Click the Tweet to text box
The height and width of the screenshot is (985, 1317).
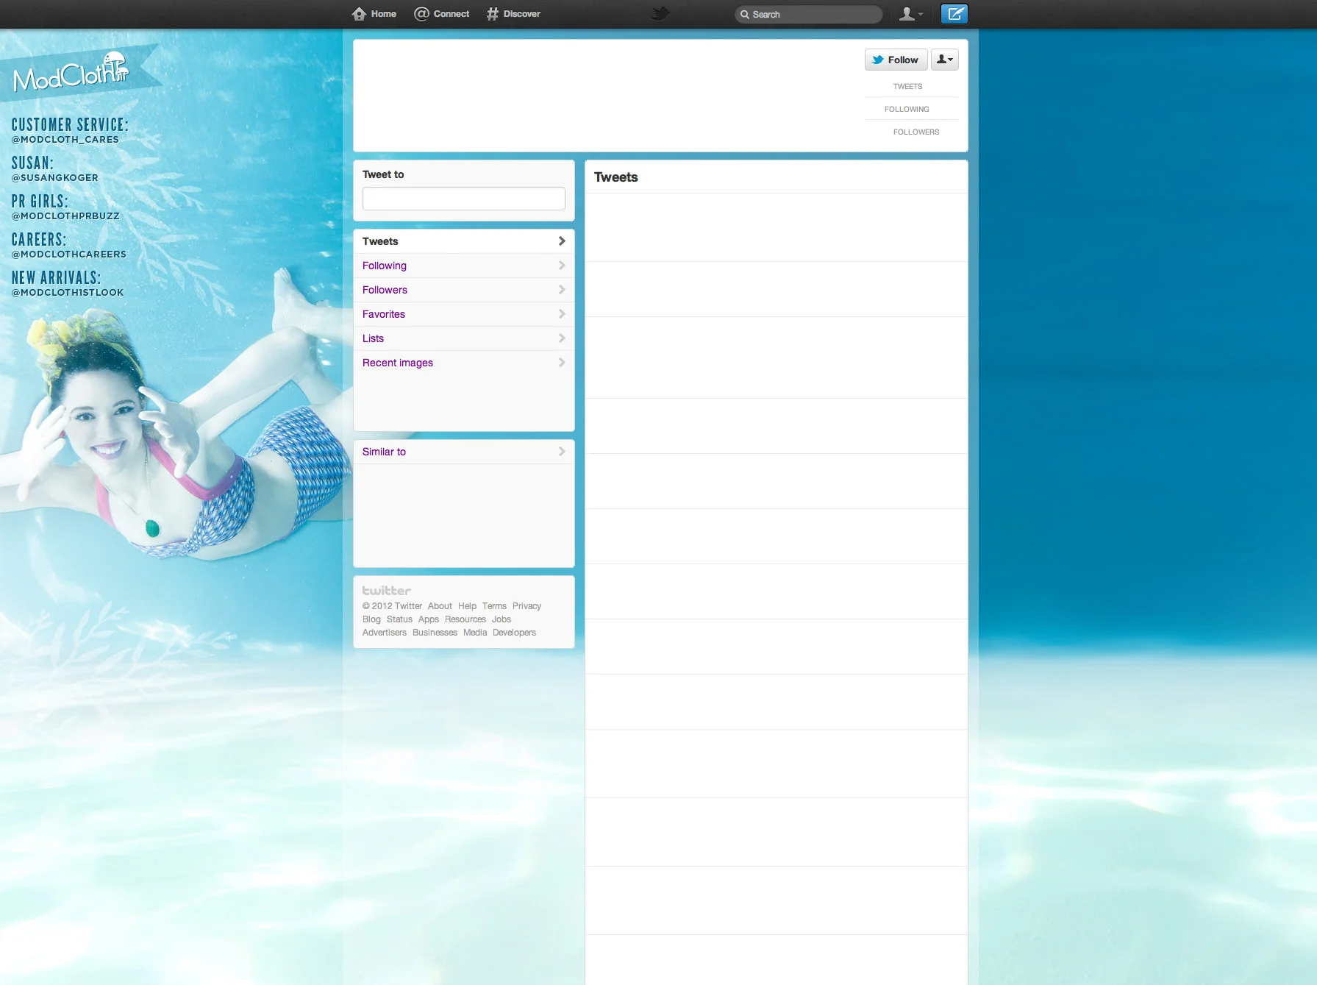(x=464, y=199)
